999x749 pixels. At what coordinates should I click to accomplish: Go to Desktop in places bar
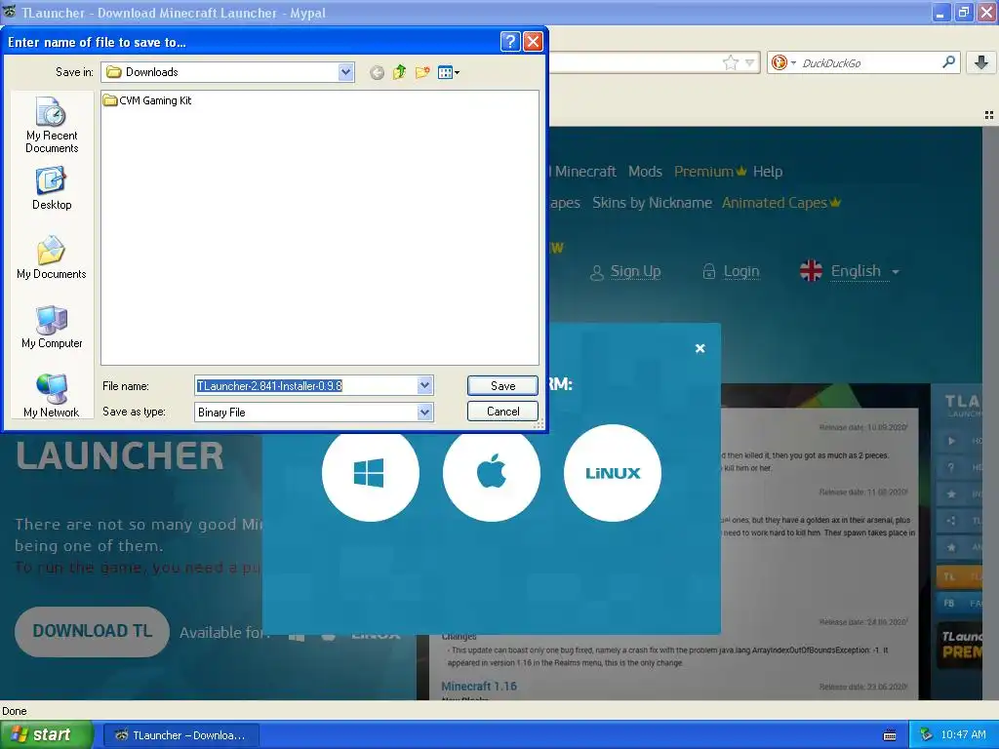[x=52, y=188]
